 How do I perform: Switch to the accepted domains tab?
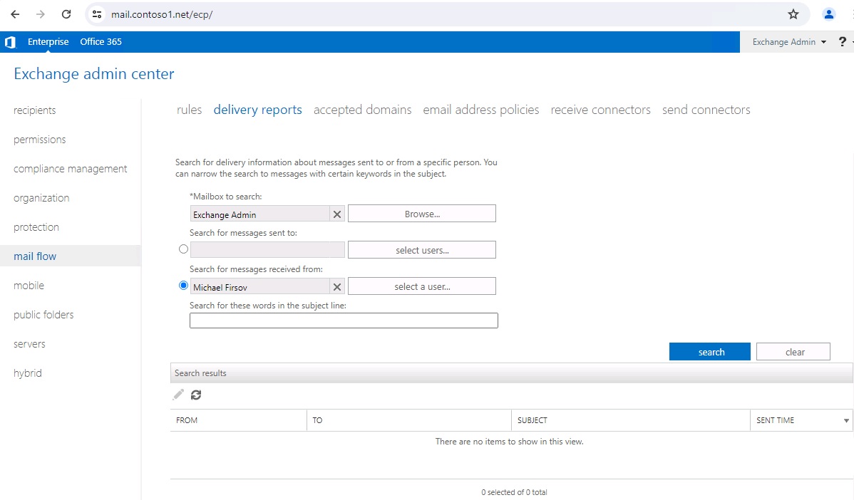[x=362, y=109]
